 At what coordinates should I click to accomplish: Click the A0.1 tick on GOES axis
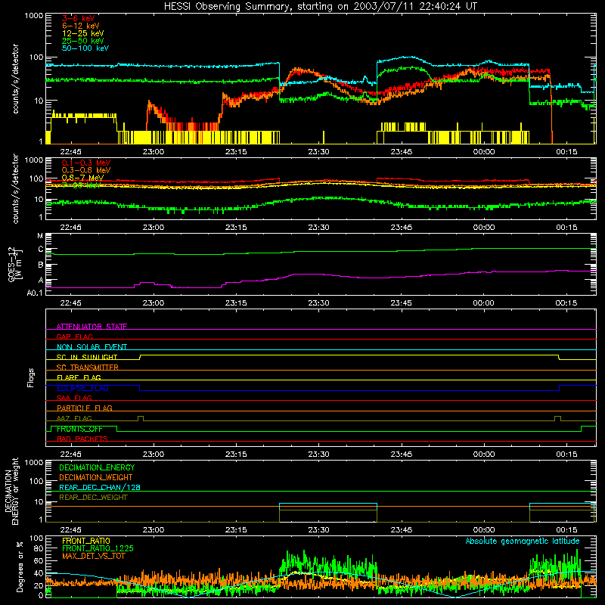tap(35, 293)
